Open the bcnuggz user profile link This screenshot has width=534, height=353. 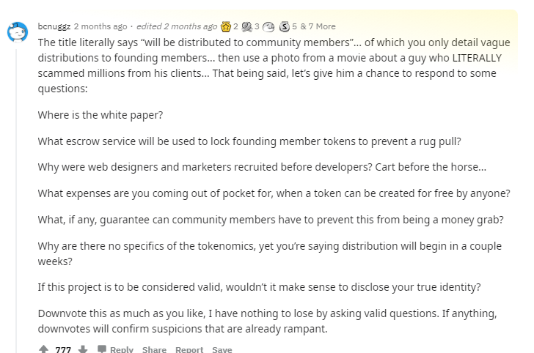[x=54, y=26]
